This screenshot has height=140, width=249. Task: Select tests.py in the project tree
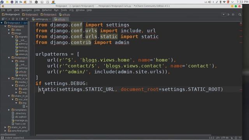point(21,51)
